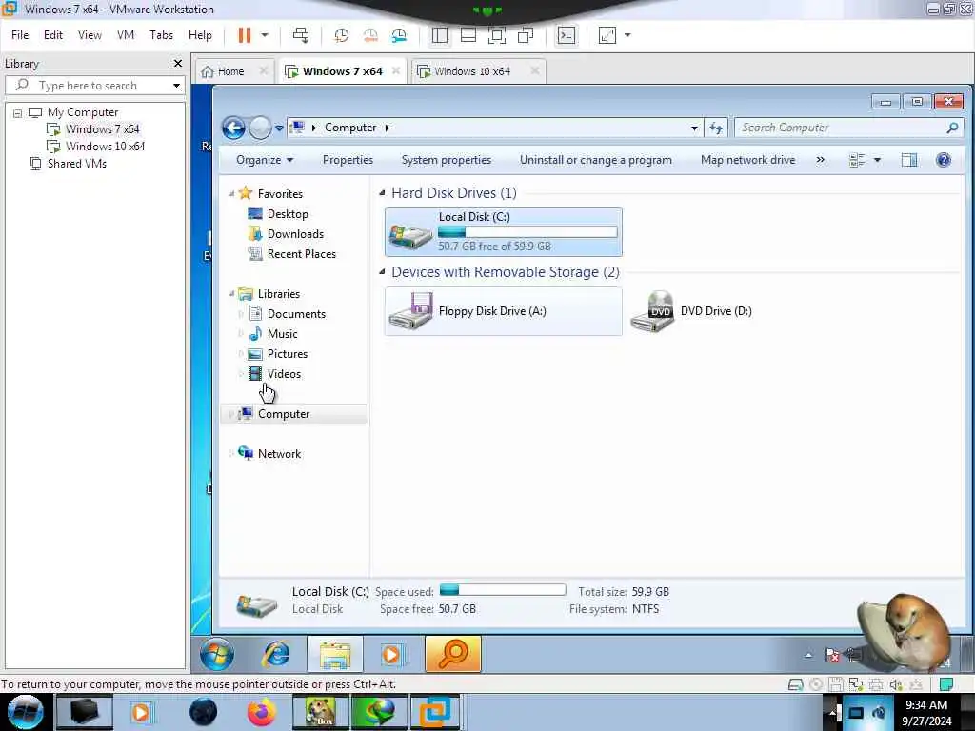Select Windows 10 x64 in the library
Image resolution: width=975 pixels, height=731 pixels.
pyautogui.click(x=105, y=147)
